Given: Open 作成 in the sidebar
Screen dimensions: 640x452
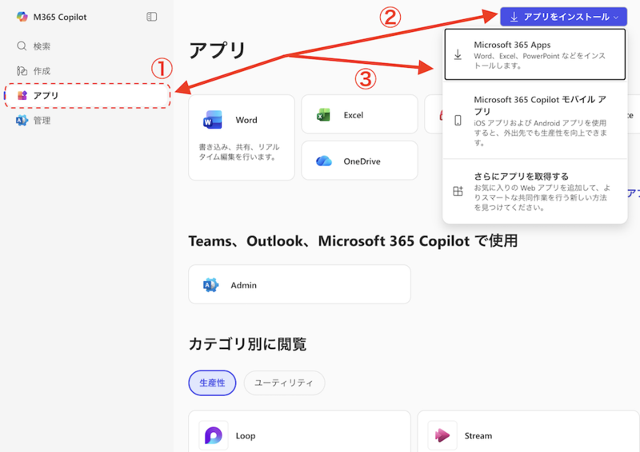Looking at the screenshot, I should coord(87,71).
